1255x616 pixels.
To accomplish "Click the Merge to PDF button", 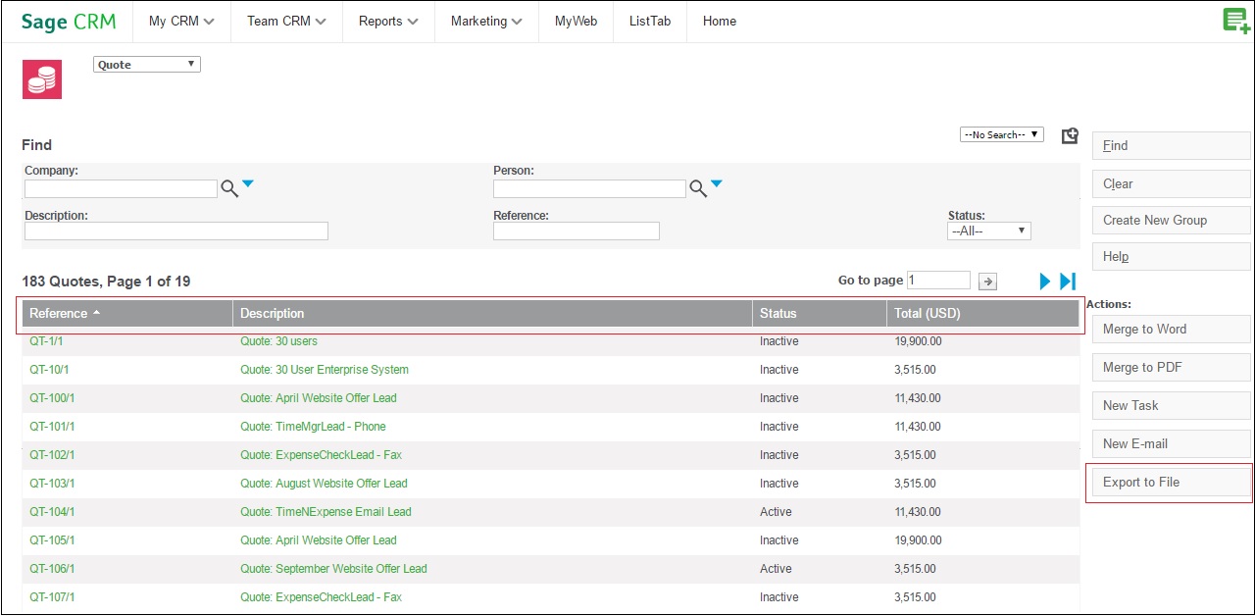I will (1171, 368).
